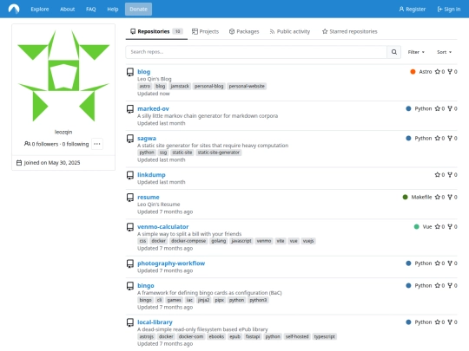
Task: Click the Sign in link
Action: click(449, 10)
